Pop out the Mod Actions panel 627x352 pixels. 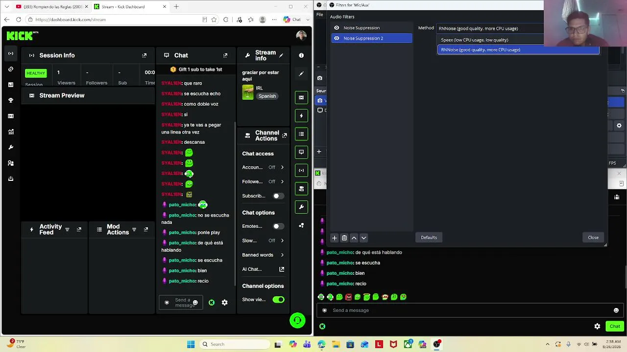pos(146,229)
